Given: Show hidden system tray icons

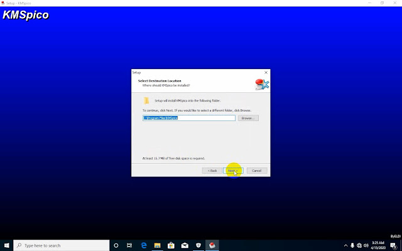Looking at the screenshot, I should click(345, 245).
